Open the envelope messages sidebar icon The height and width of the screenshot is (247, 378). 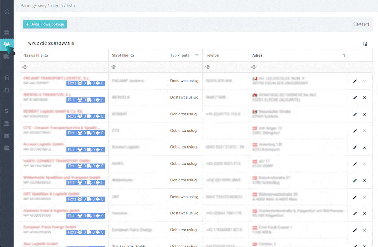7,136
